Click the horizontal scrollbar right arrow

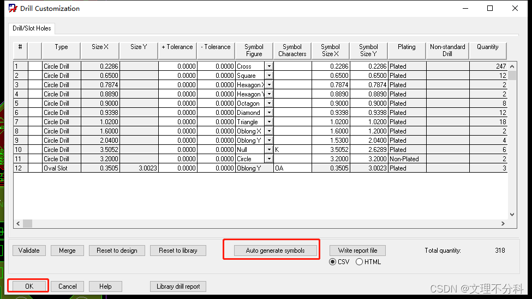[x=503, y=223]
